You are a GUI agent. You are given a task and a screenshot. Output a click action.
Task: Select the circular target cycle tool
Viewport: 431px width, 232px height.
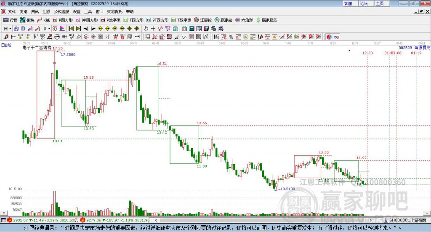tap(86, 37)
